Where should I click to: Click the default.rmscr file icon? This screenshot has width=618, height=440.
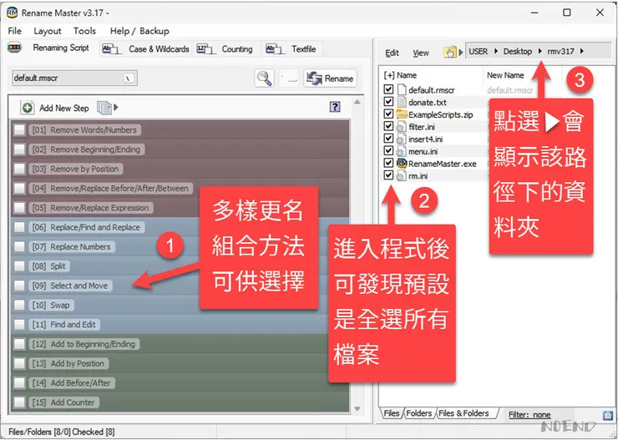[x=402, y=89]
